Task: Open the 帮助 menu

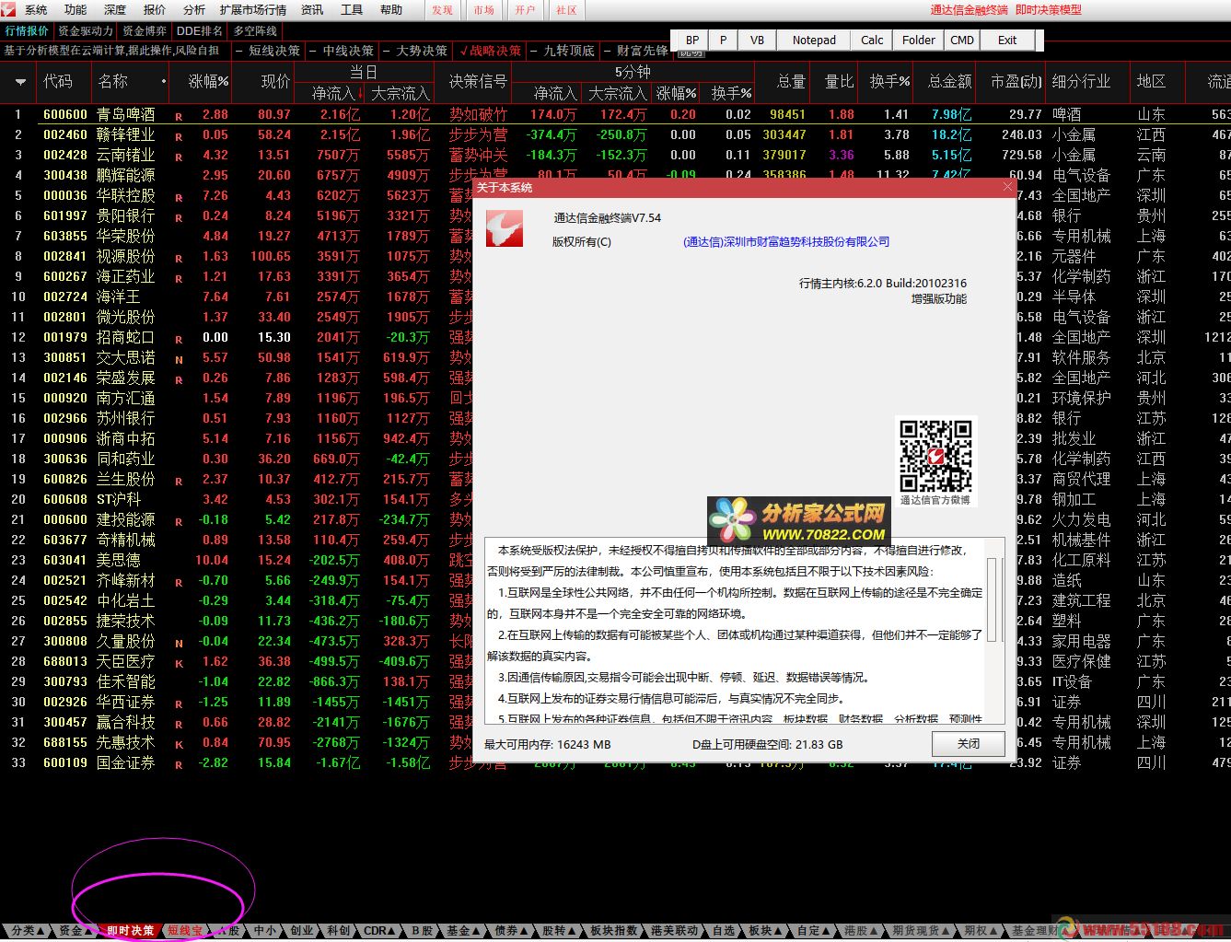Action: (391, 10)
